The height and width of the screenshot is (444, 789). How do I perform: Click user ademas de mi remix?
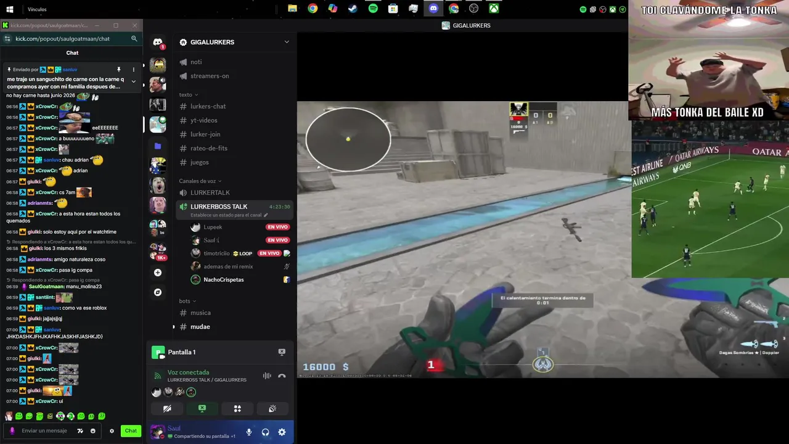tap(228, 266)
